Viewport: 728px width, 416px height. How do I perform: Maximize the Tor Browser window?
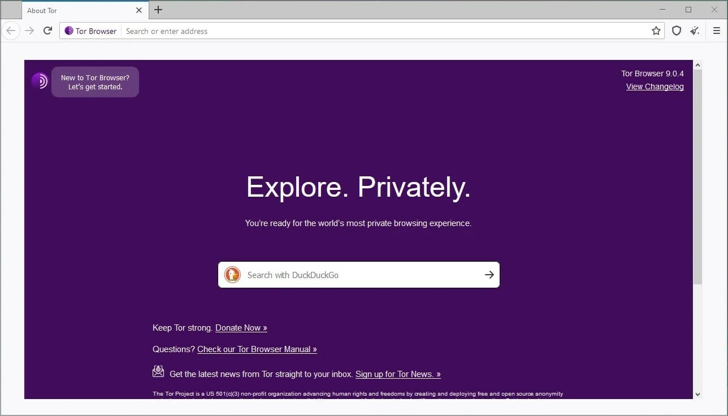click(688, 10)
